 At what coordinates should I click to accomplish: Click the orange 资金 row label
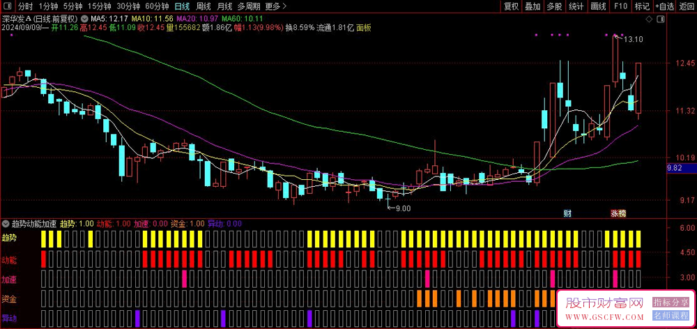tap(9, 299)
